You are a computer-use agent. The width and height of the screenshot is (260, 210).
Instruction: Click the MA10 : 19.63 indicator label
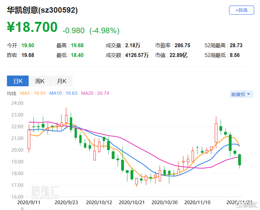click(x=63, y=93)
